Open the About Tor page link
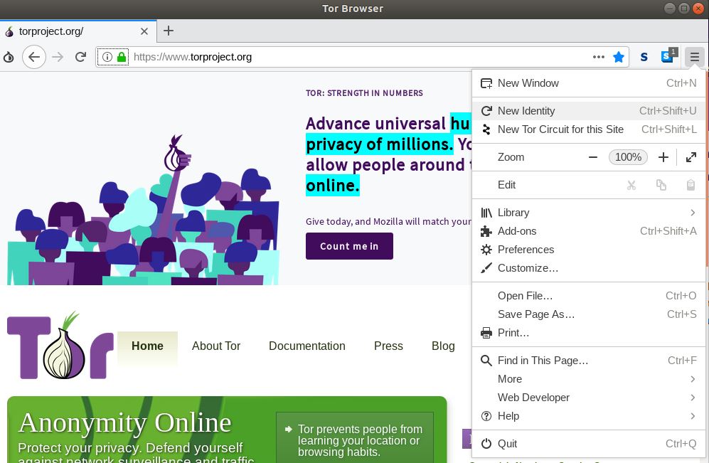Image resolution: width=709 pixels, height=463 pixels. point(216,346)
